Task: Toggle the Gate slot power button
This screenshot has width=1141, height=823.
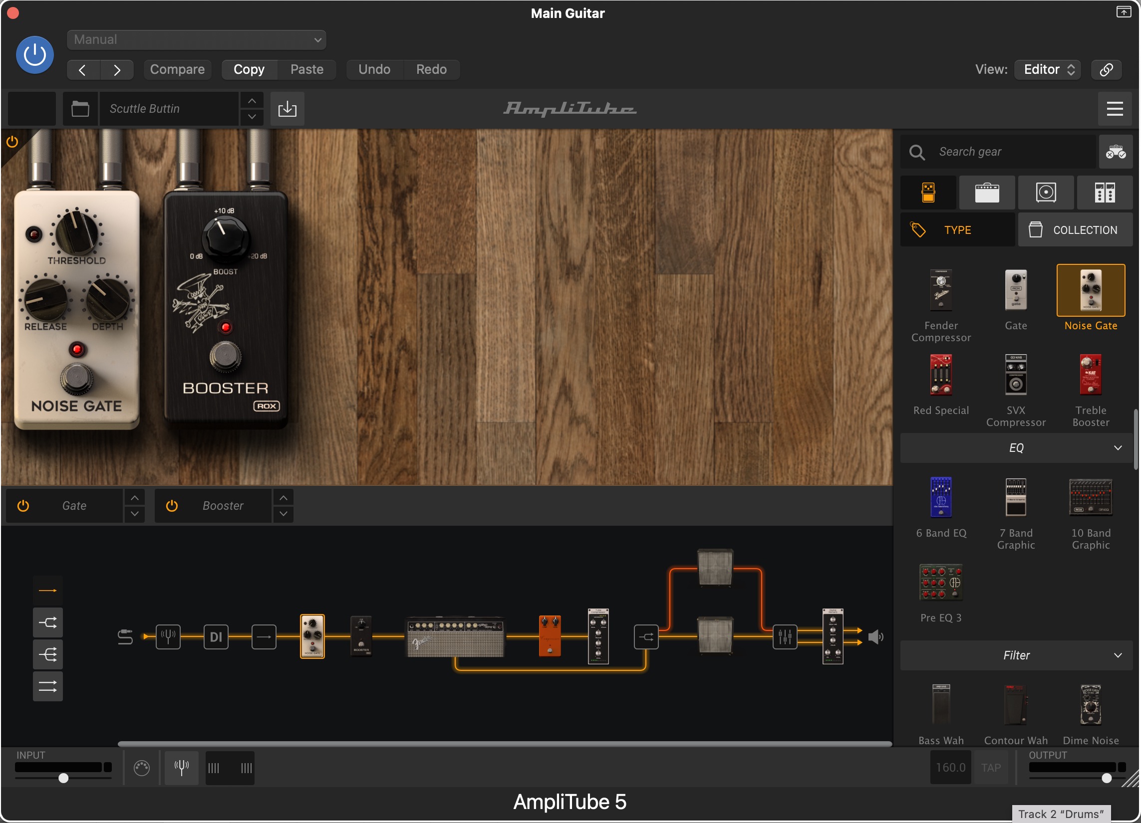Action: tap(23, 506)
